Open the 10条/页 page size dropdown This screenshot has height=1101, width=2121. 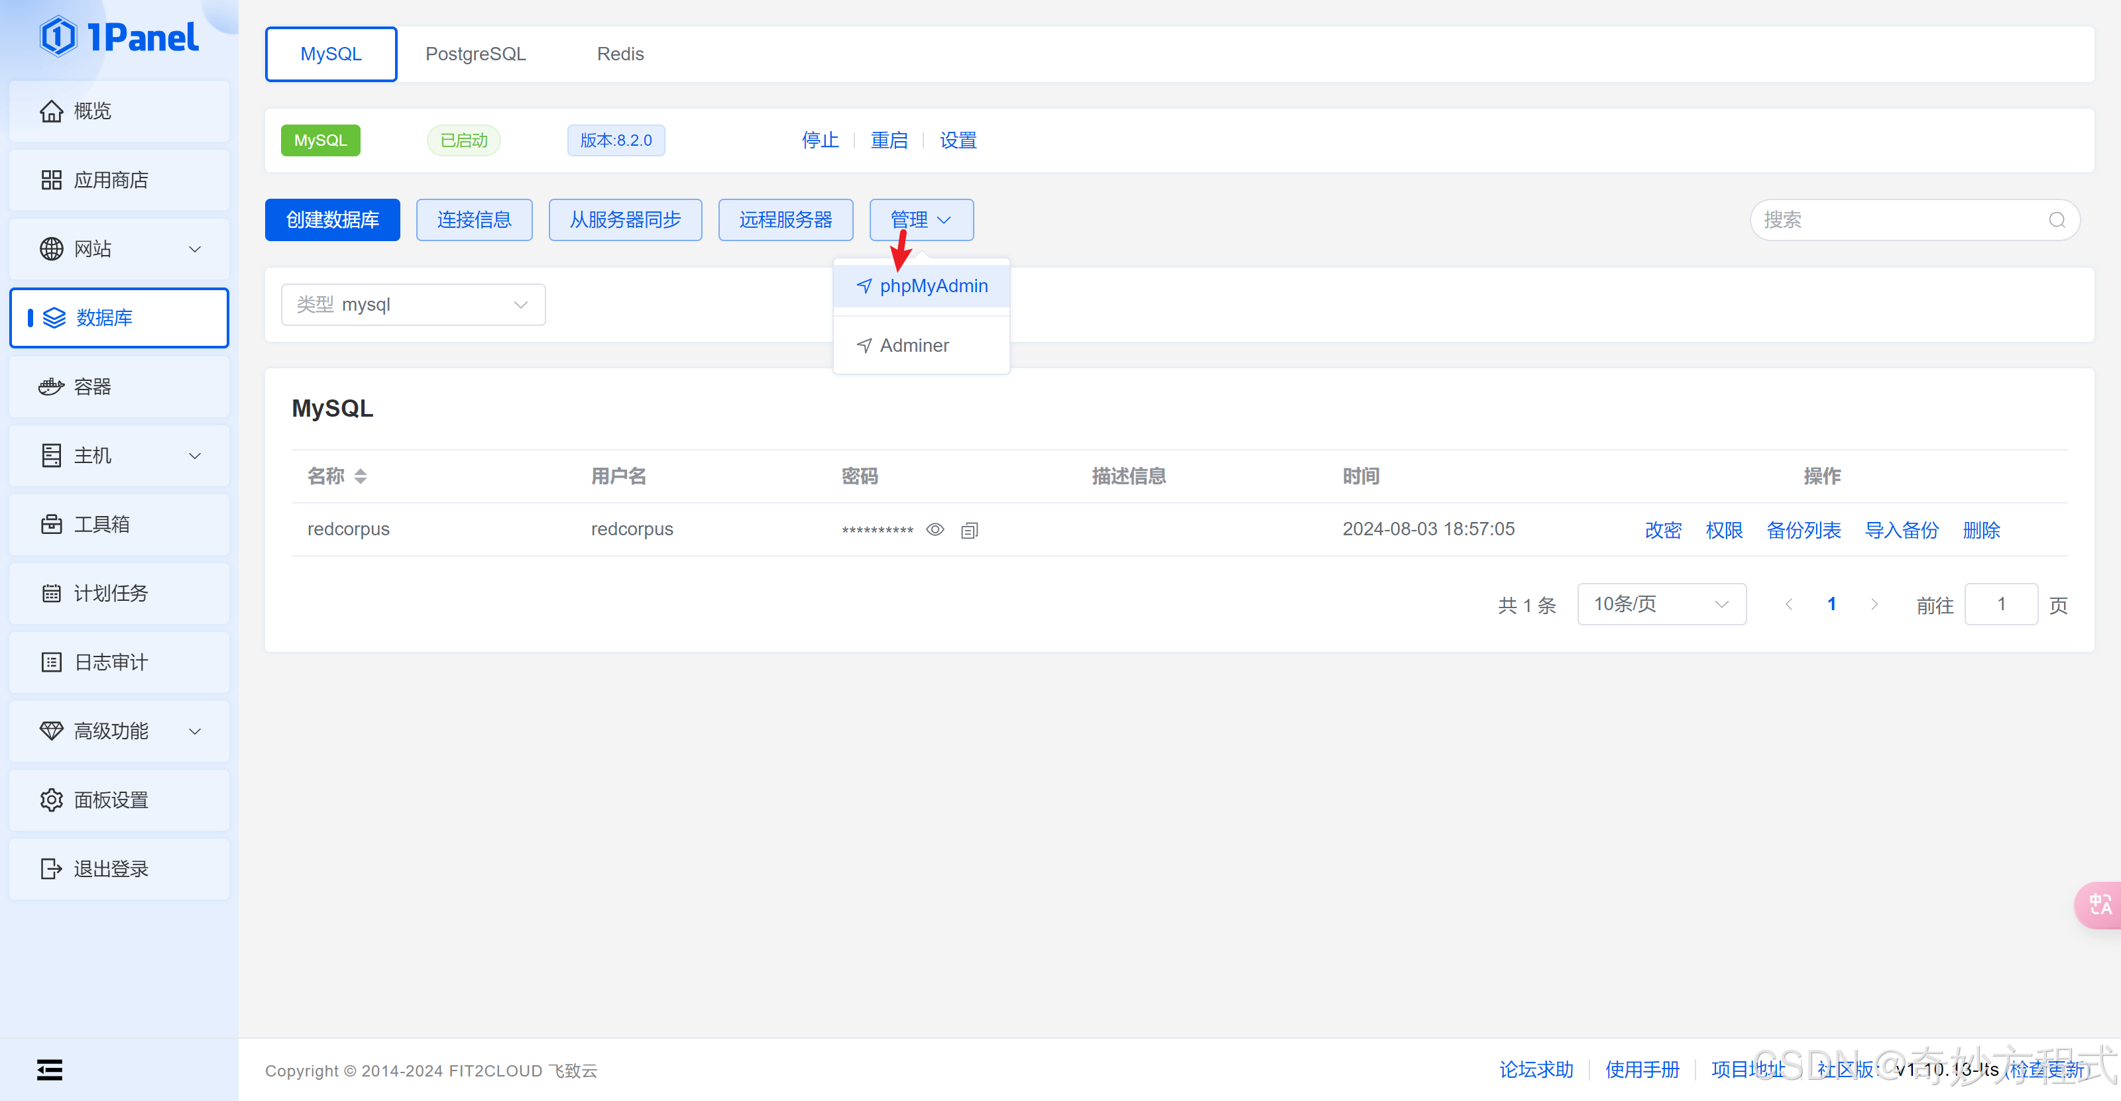pos(1662,604)
